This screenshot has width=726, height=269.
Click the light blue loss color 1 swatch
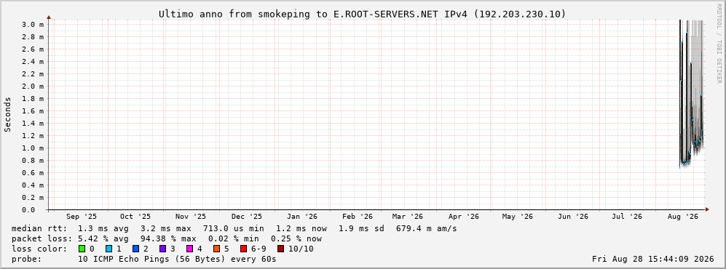(x=108, y=249)
